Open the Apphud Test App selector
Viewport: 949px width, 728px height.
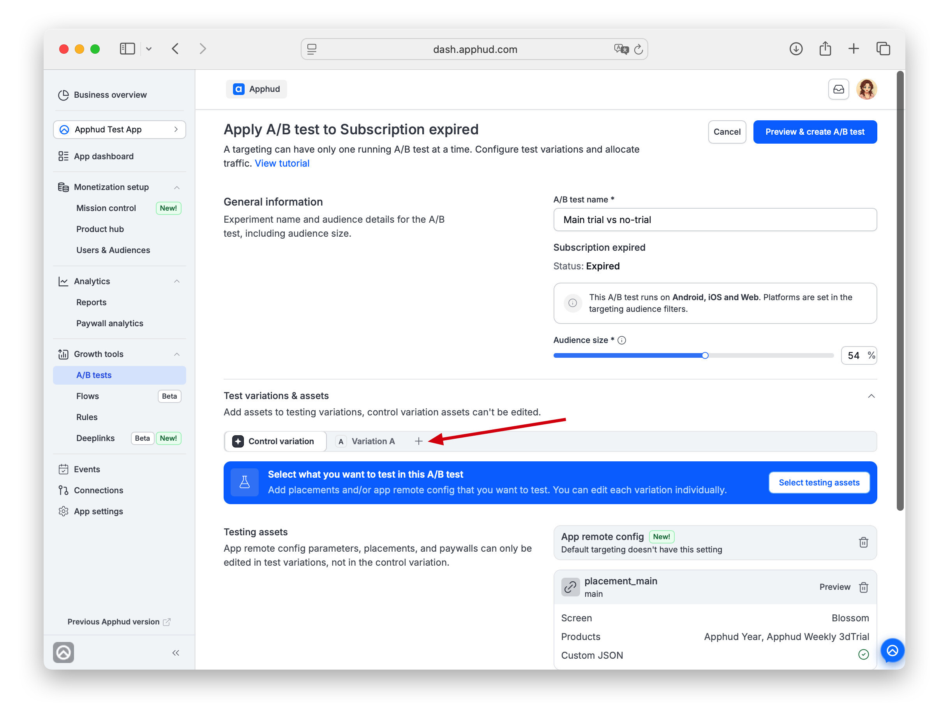coord(119,130)
